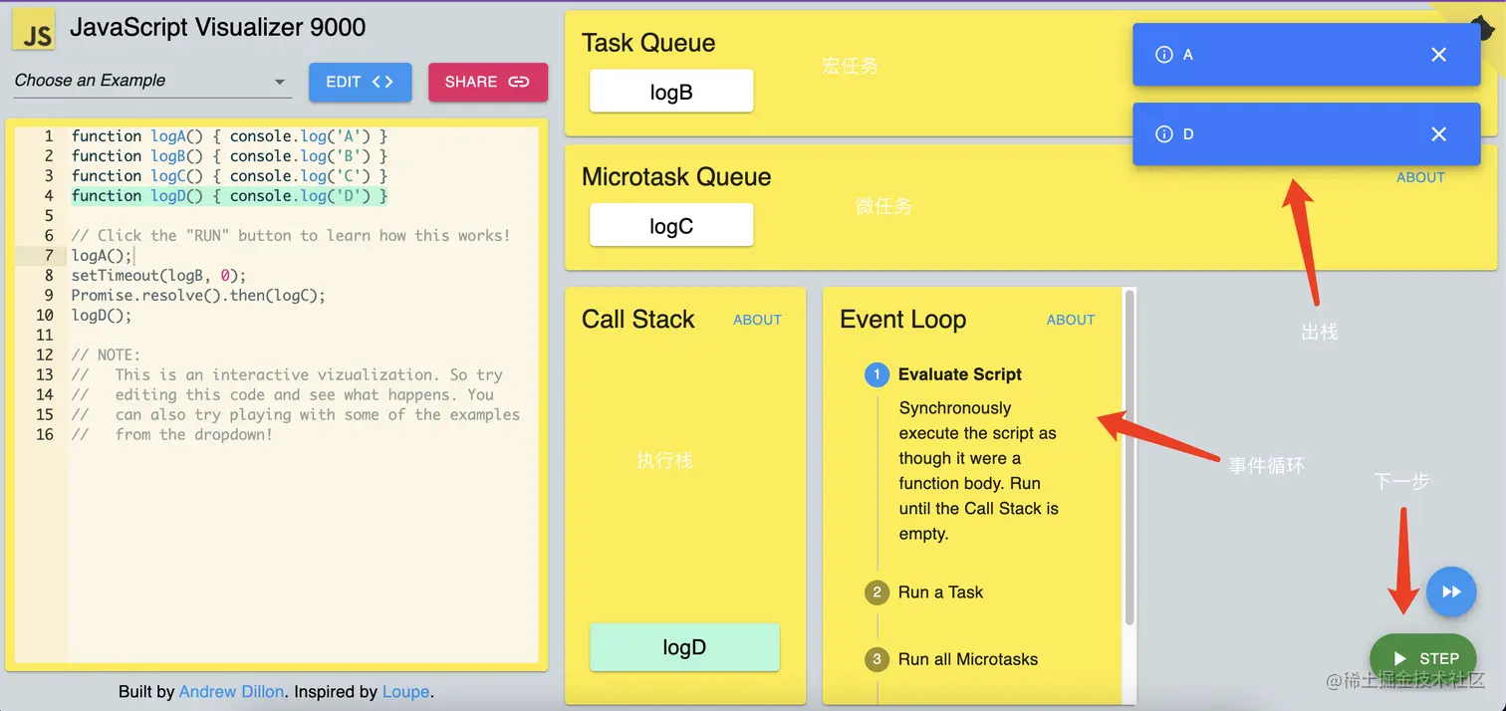Viewport: 1506px width, 711px height.
Task: Close the 'A' notification toast
Action: pyautogui.click(x=1438, y=55)
